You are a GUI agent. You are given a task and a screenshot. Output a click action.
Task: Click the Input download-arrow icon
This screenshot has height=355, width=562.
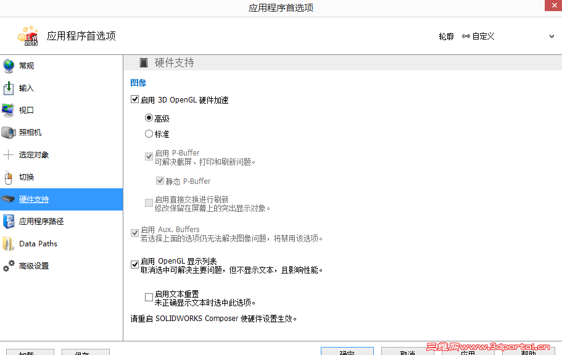point(9,88)
